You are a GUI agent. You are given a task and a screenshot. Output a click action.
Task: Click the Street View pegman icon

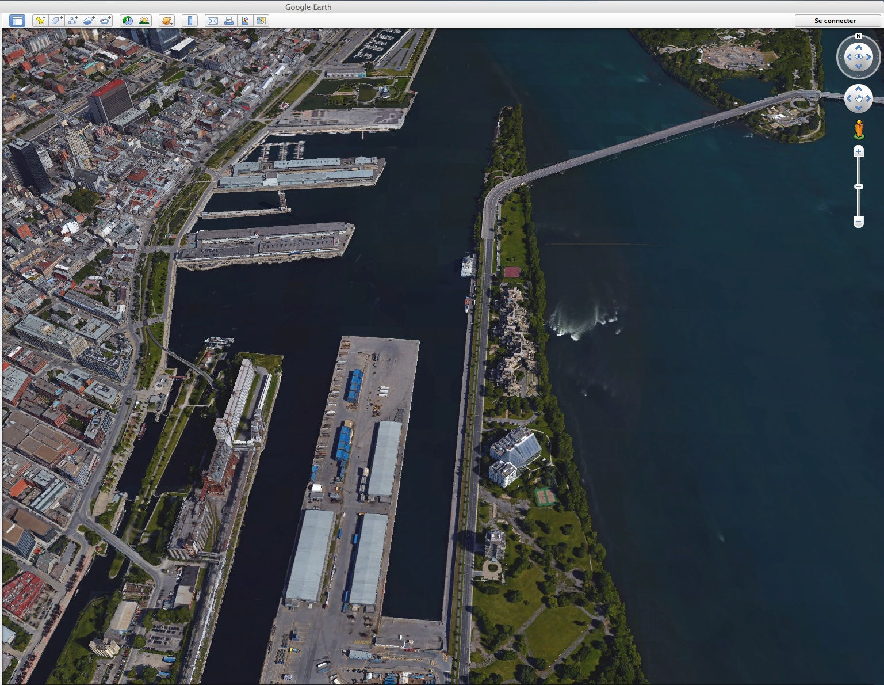[859, 130]
